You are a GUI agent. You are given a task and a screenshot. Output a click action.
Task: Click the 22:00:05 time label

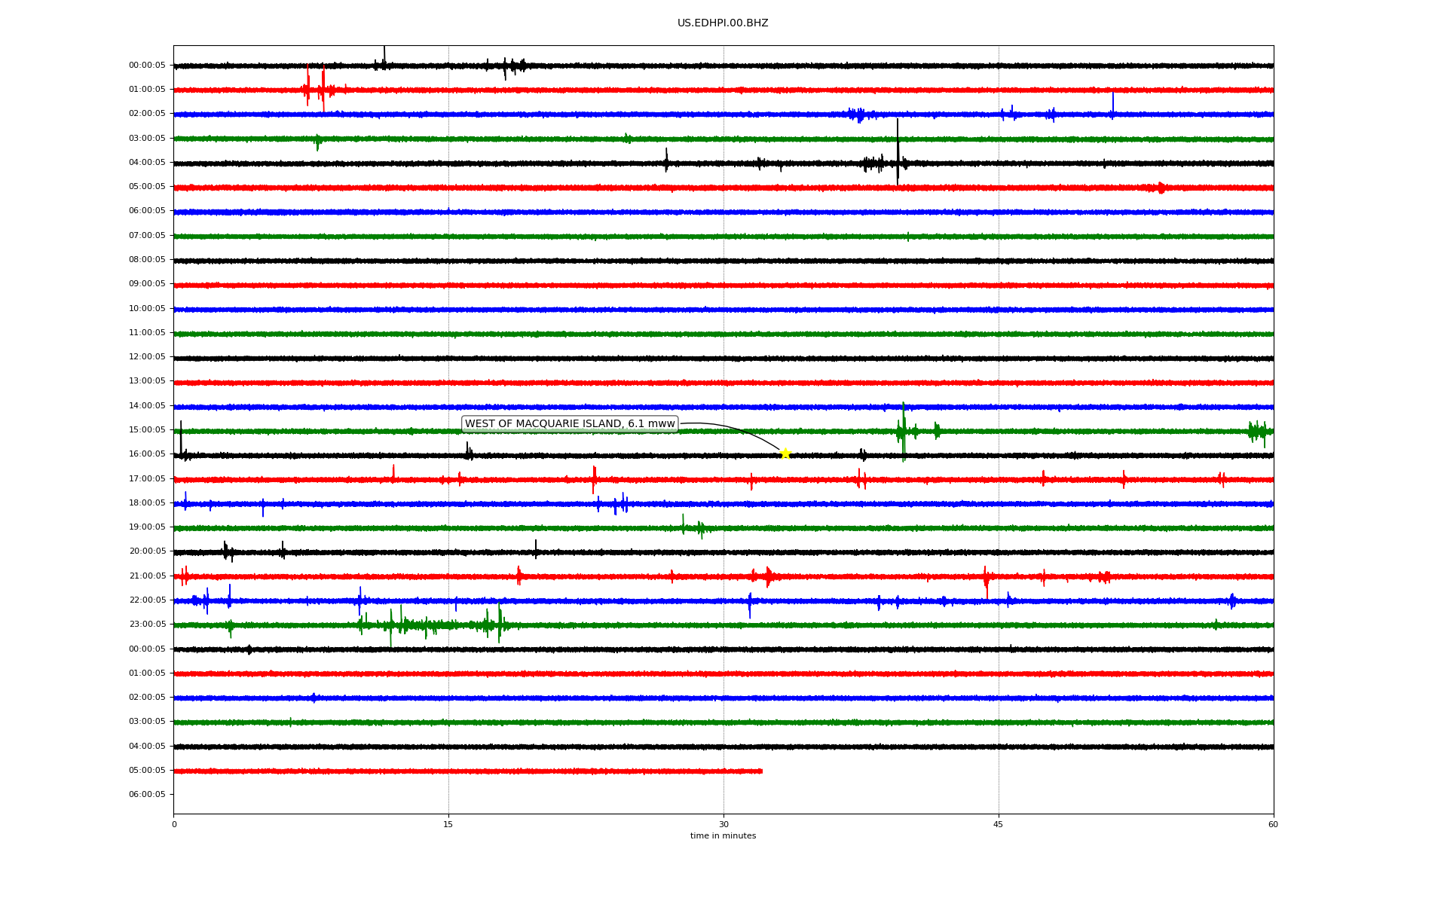147,600
